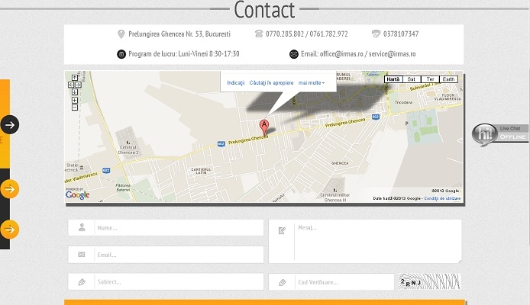Click the Prelungirea Ghencea Nr. 53 address text
This screenshot has height=305, width=530.
(x=179, y=34)
